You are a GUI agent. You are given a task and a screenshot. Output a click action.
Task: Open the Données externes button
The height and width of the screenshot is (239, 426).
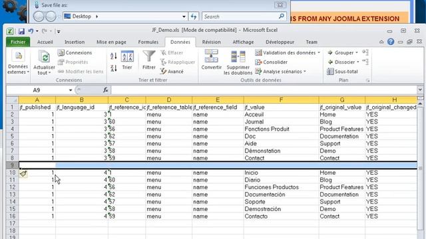coord(18,62)
